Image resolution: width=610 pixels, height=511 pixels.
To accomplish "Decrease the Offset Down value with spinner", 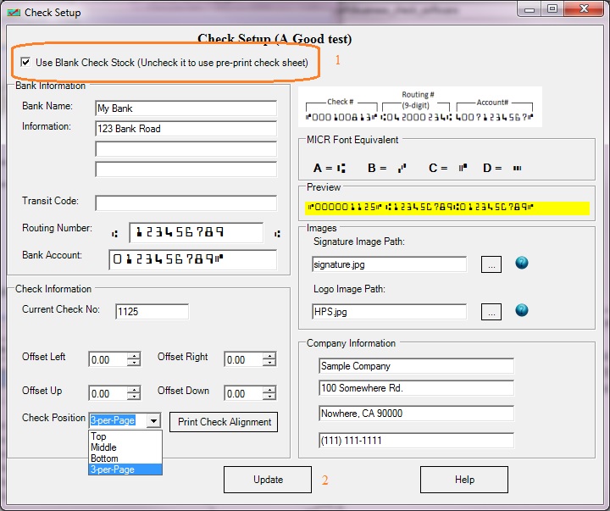I will 269,397.
